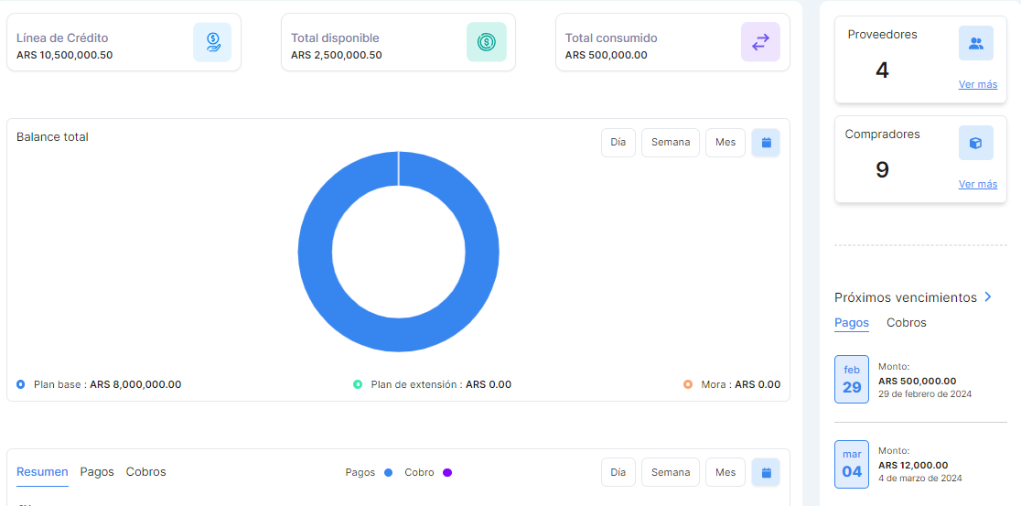The width and height of the screenshot is (1021, 506).
Task: Expand Próximos vencimientos chevron arrow
Action: pyautogui.click(x=988, y=297)
